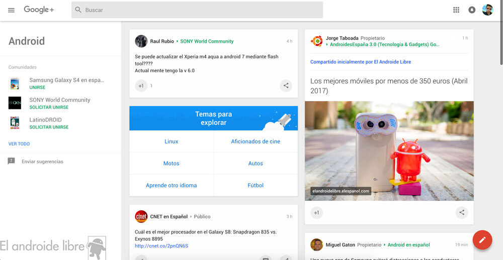Join Samsung Galaxy S4 community via UNIRSE
The height and width of the screenshot is (260, 503).
click(37, 87)
